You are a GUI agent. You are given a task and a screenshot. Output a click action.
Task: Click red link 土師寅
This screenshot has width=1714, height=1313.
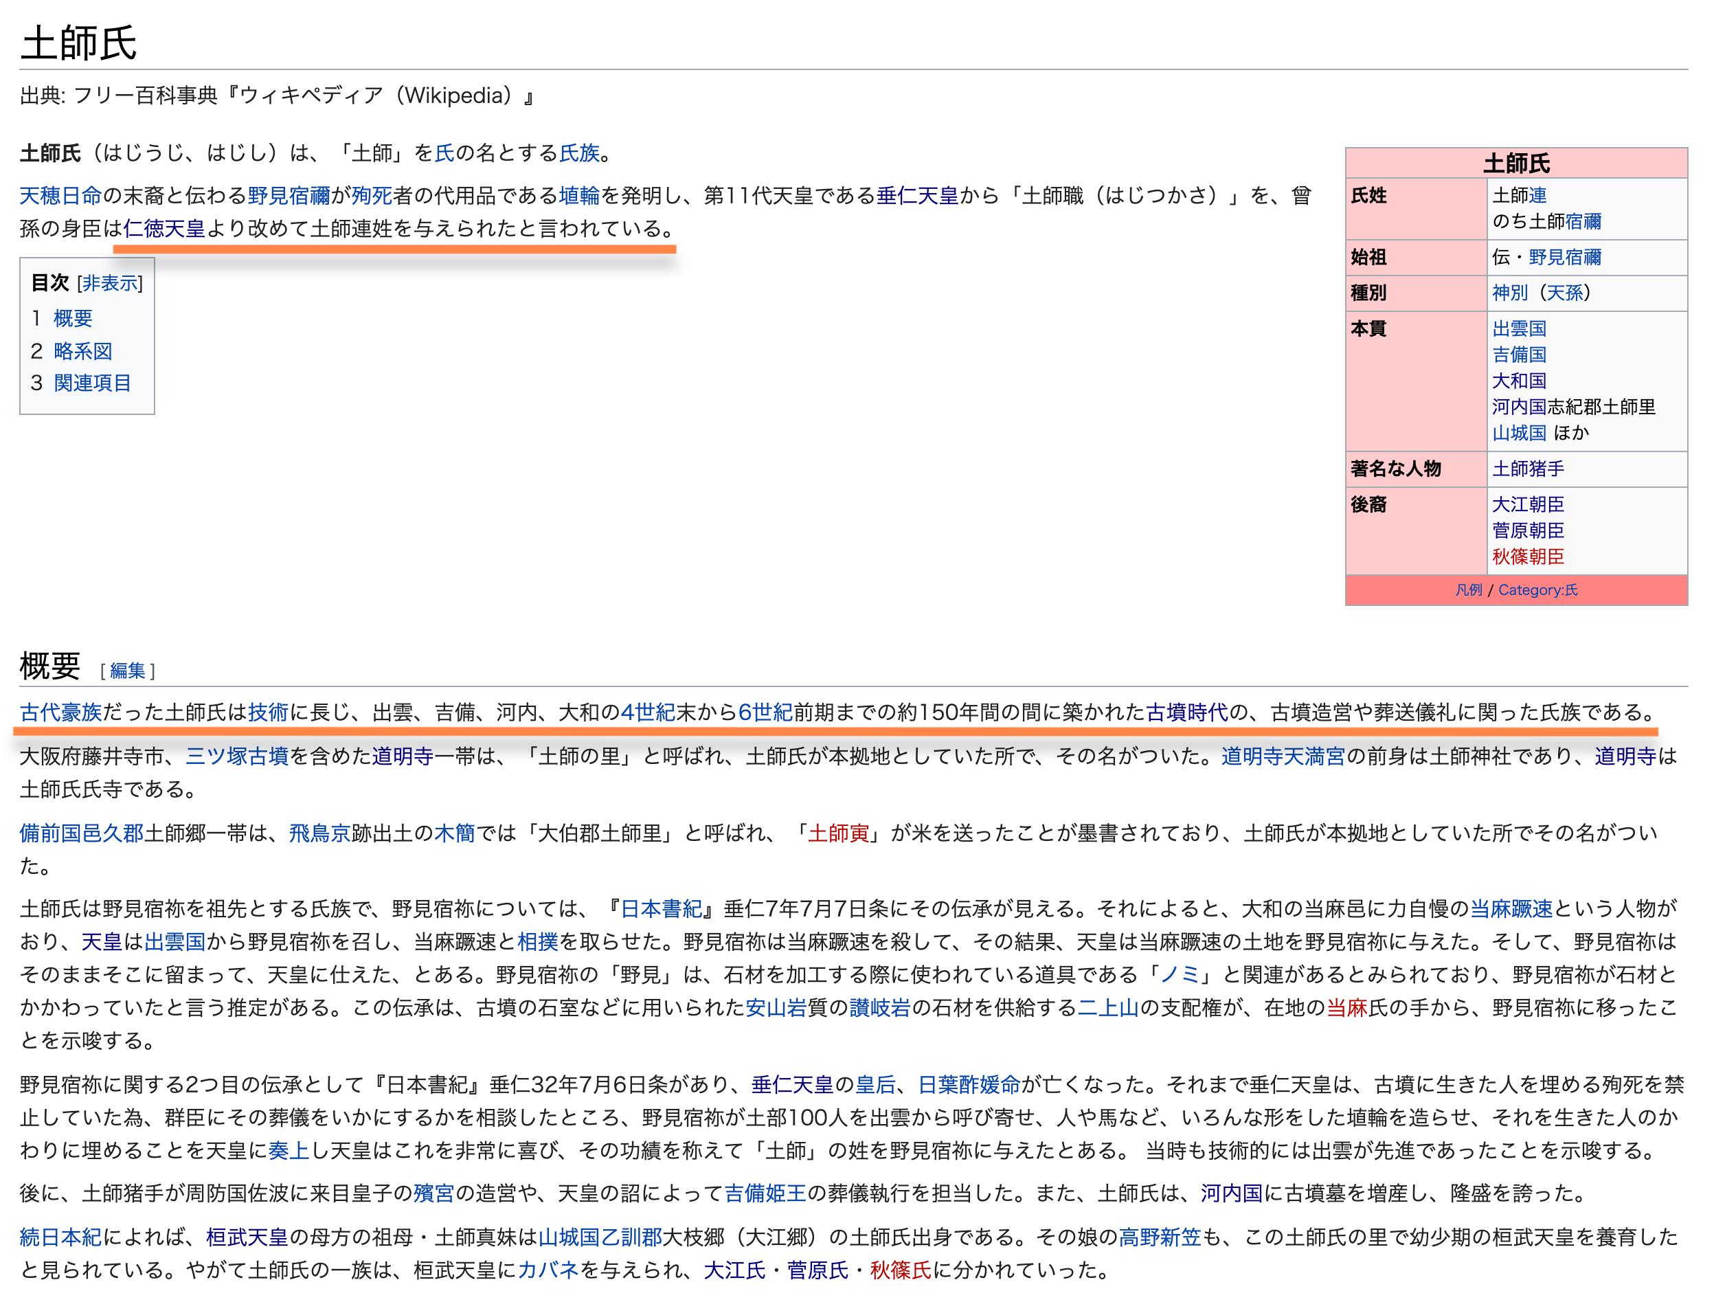pyautogui.click(x=838, y=833)
